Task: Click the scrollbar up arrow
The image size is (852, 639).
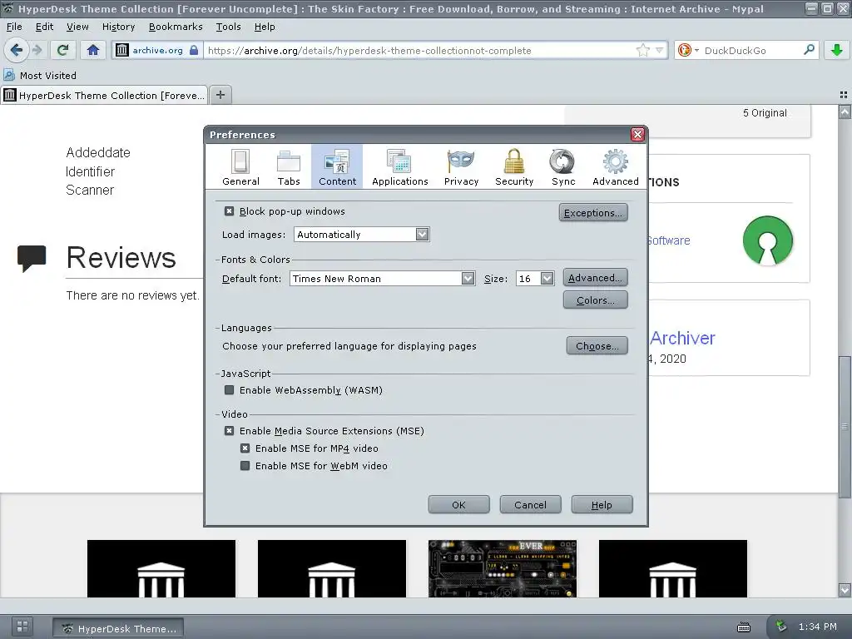Action: click(x=845, y=112)
